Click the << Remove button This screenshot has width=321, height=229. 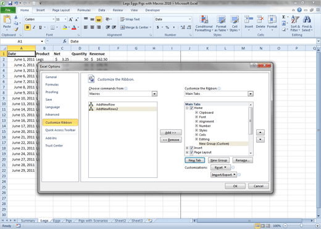click(x=171, y=140)
